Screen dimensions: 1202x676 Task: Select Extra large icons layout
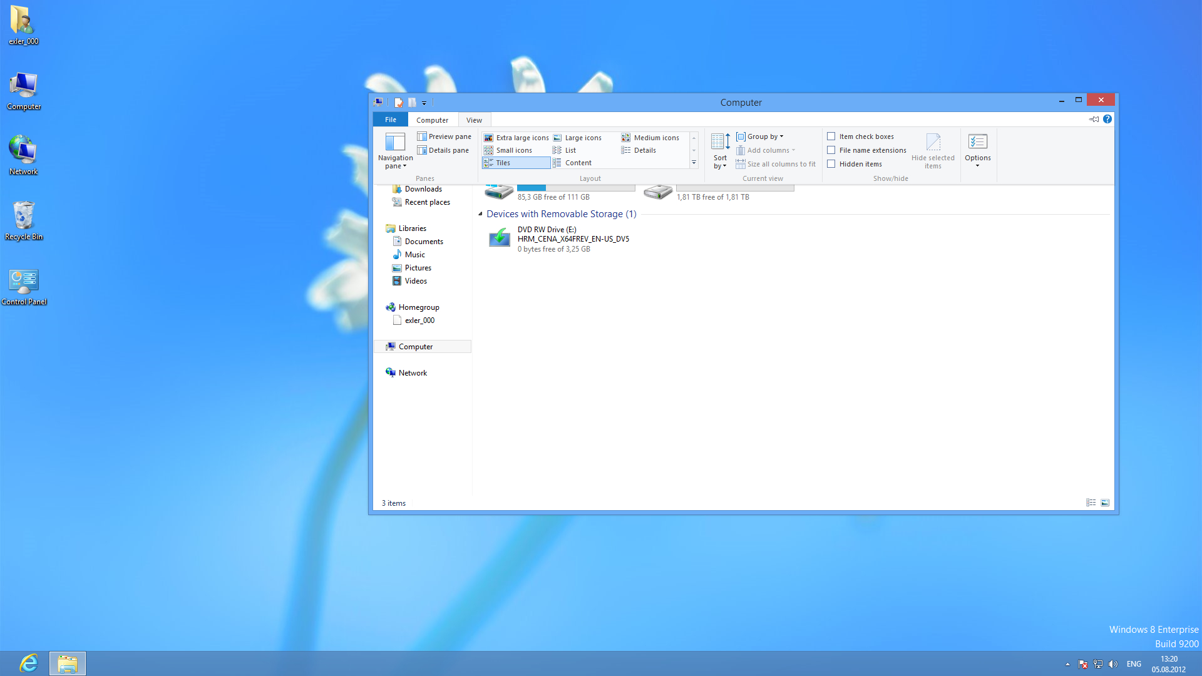pyautogui.click(x=516, y=138)
